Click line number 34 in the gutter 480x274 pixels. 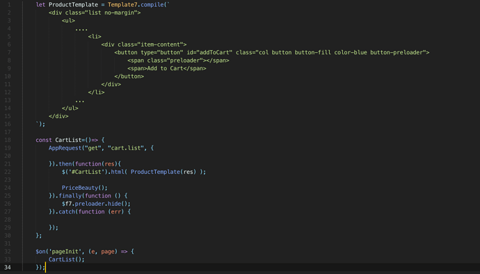pyautogui.click(x=8, y=267)
